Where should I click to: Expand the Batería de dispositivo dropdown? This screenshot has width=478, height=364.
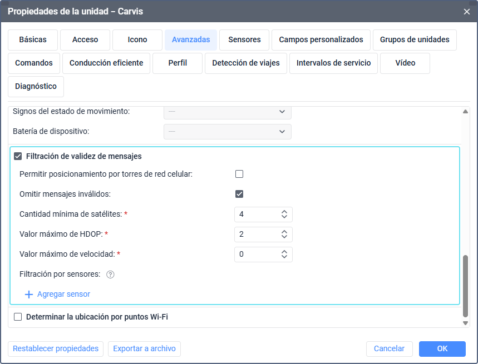228,132
